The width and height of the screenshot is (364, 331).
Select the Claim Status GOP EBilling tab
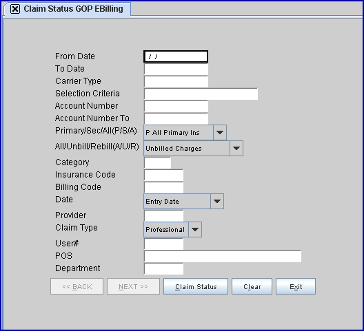click(x=68, y=9)
